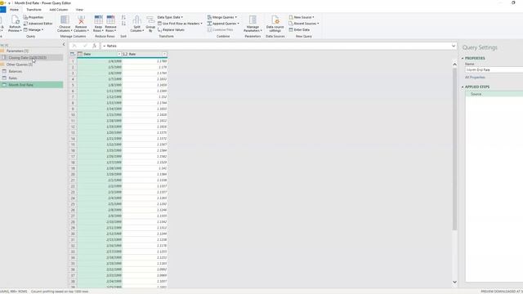The image size is (523, 294).
Task: Click the down arrow of the vertical scrollbar
Action: click(454, 282)
